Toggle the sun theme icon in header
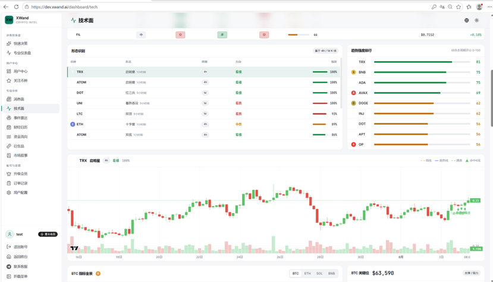This screenshot has width=493, height=282. point(477,20)
